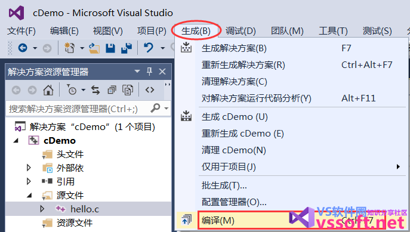The height and width of the screenshot is (232, 410).
Task: Click the grey navigate forward arrow in toolbar
Action: tap(47, 48)
